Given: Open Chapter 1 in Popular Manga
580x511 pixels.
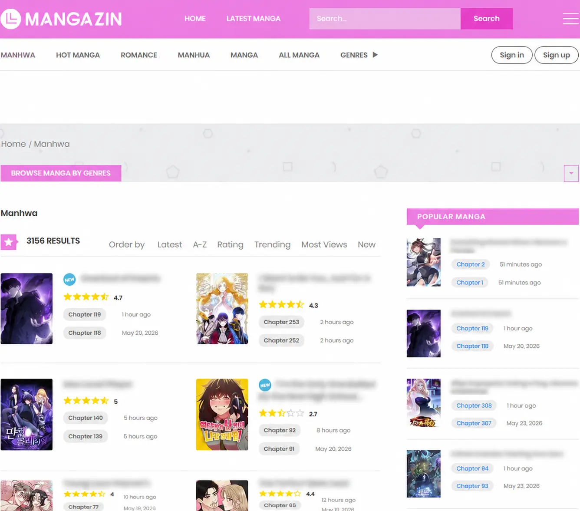Looking at the screenshot, I should click(x=470, y=283).
